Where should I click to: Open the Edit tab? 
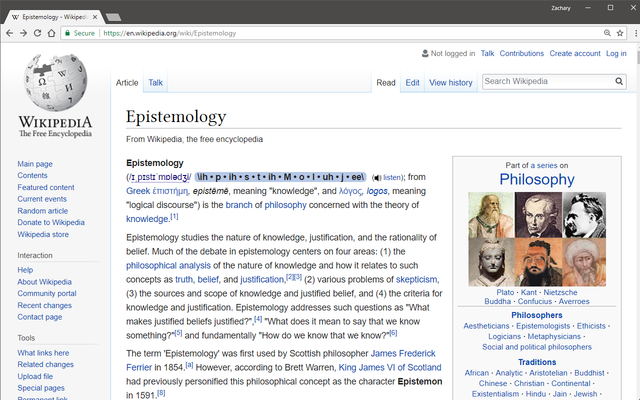(x=412, y=82)
